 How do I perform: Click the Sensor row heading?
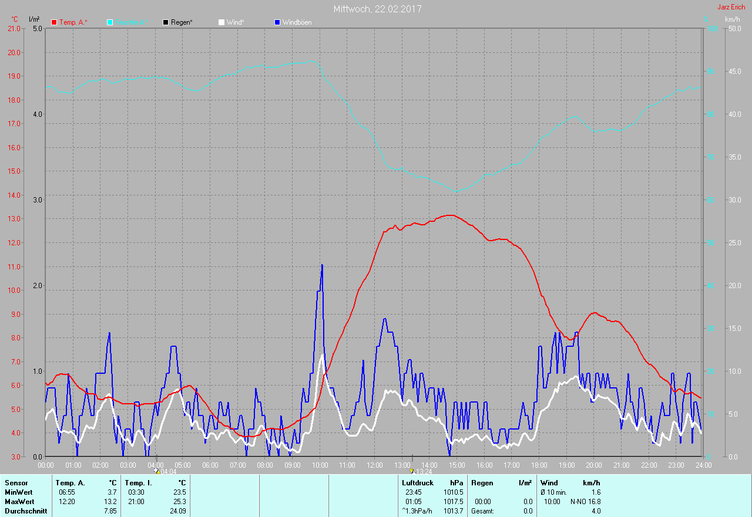click(x=16, y=483)
